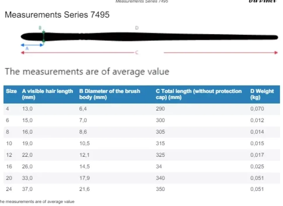Click the B Diameter of the brush body header
The image size is (283, 206).
tap(109, 94)
